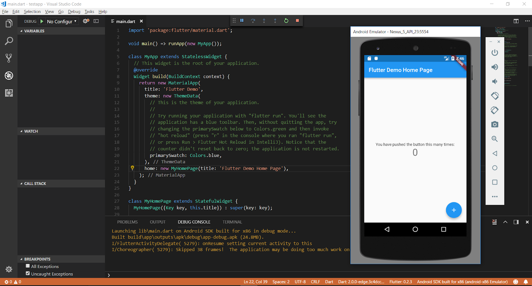The height and width of the screenshot is (286, 532).
Task: Pause the debug session
Action: coord(242,21)
